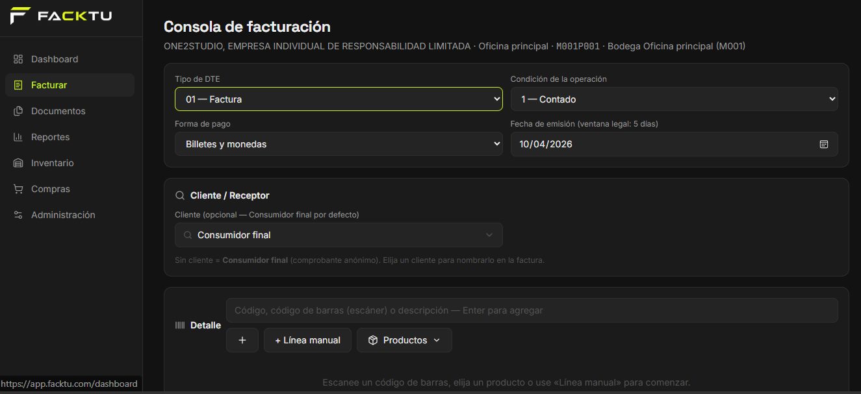Click the box icon on Productos button
Screen dimensions: 861x394
[373, 340]
